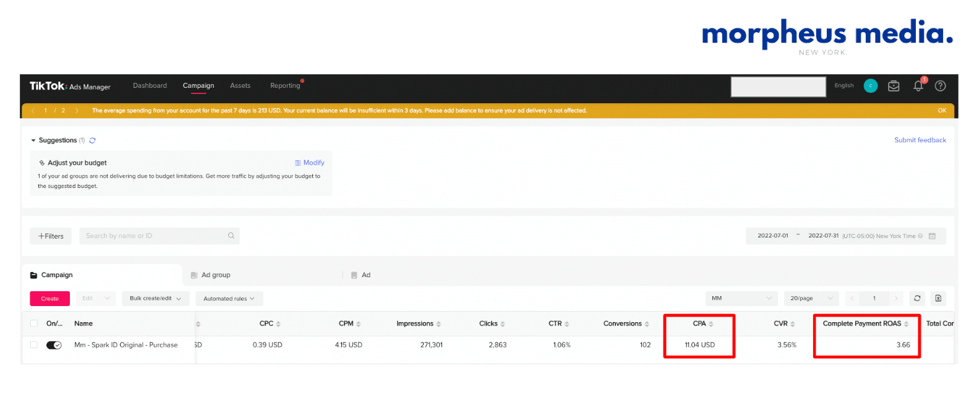Viewport: 969px width, 418px height.
Task: Click the Filters button
Action: click(51, 236)
